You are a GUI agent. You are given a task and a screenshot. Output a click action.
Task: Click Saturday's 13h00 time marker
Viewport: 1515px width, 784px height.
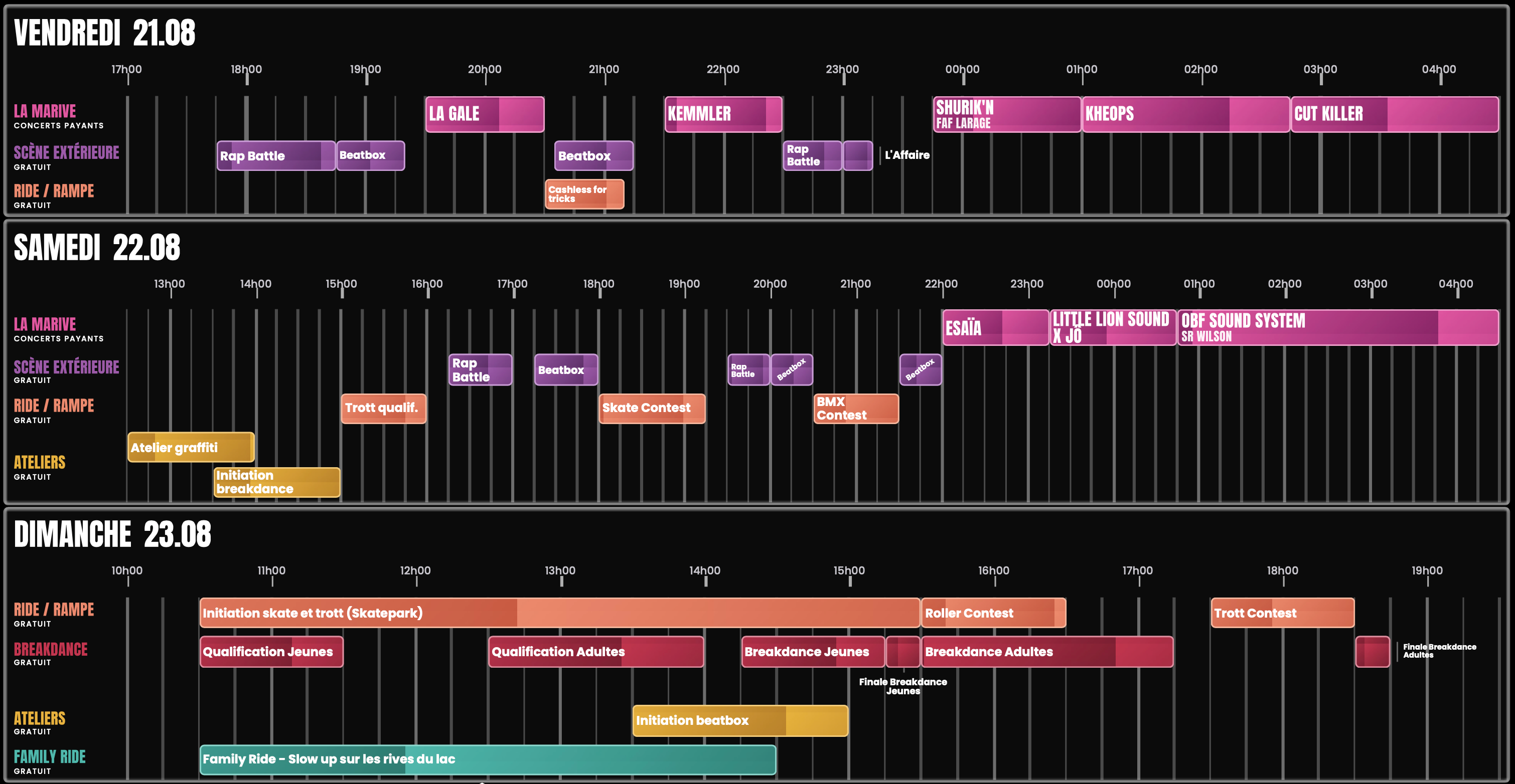[170, 284]
